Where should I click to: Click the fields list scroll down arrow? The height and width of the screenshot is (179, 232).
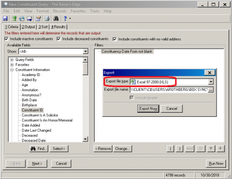tap(85, 139)
